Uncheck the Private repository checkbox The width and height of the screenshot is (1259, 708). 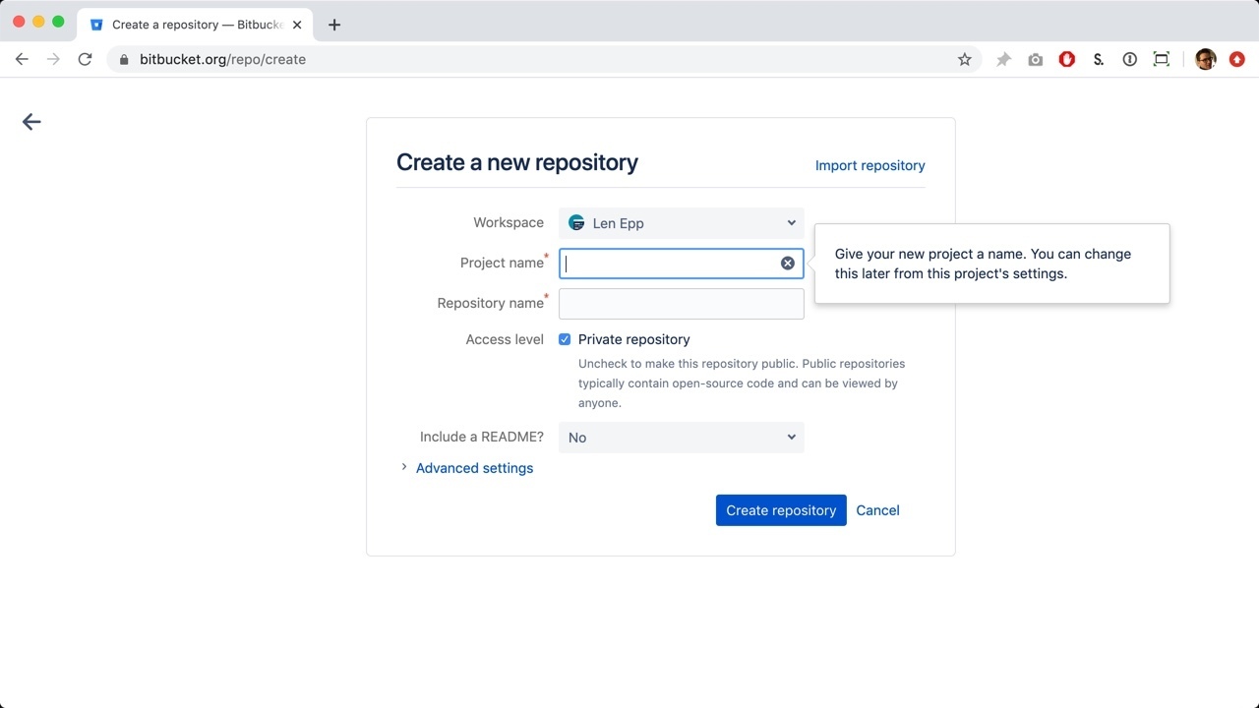565,339
